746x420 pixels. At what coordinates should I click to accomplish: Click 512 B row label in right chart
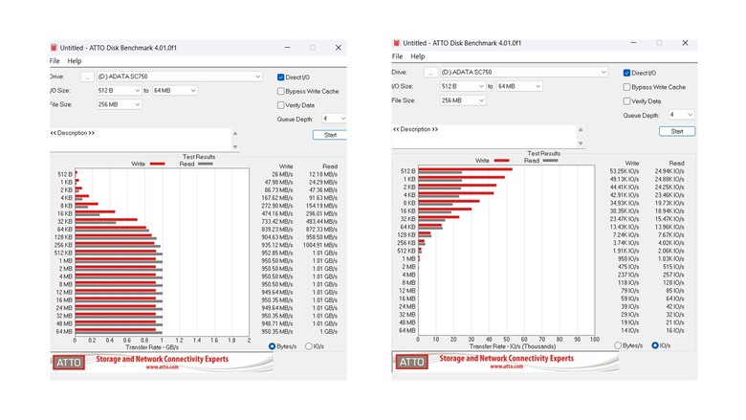pyautogui.click(x=407, y=171)
